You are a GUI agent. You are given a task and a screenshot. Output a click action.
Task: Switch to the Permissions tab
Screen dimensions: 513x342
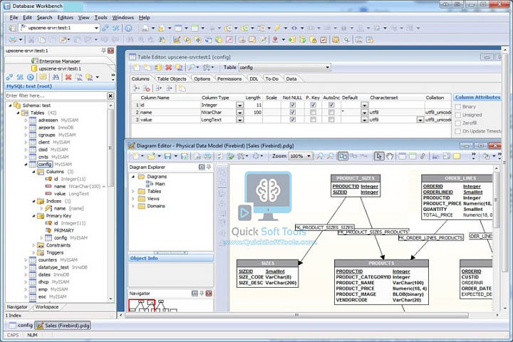(x=229, y=79)
